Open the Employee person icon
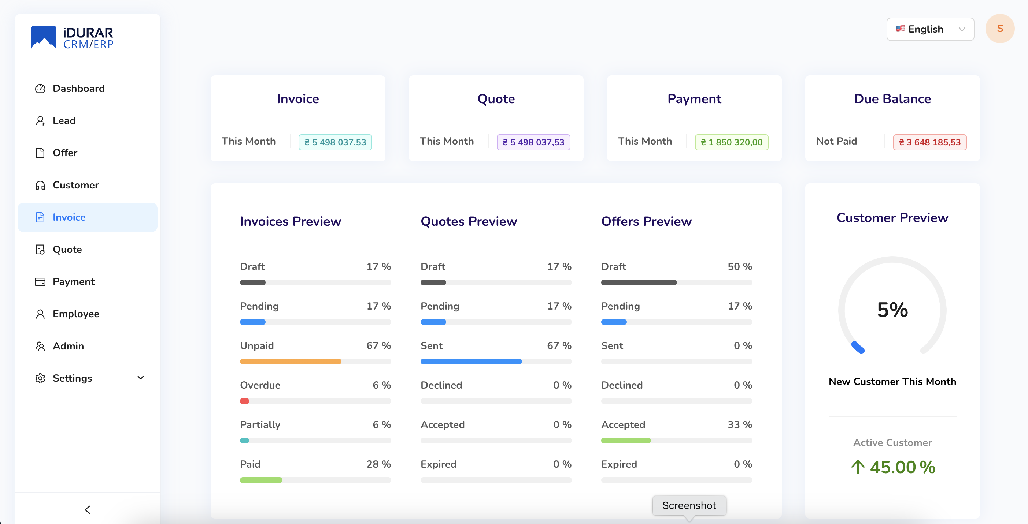This screenshot has height=524, width=1028. pyautogui.click(x=40, y=314)
